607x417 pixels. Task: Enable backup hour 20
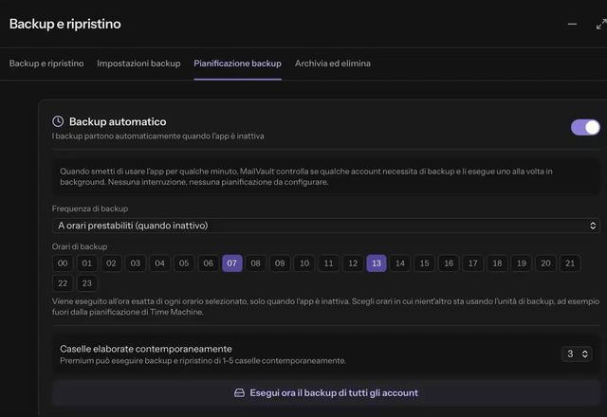[x=546, y=263]
